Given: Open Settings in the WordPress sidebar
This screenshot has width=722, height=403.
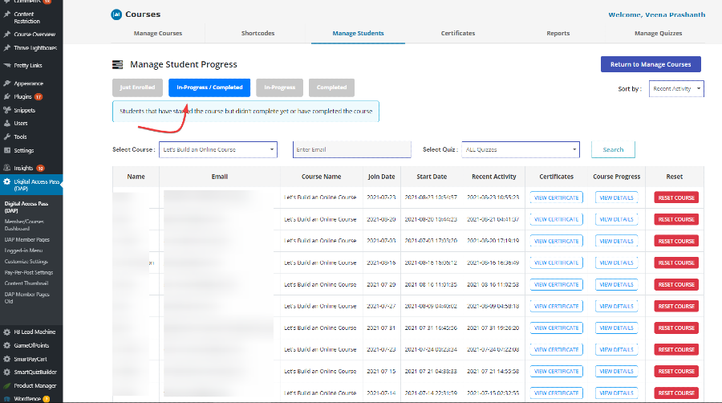Looking at the screenshot, I should pos(23,150).
